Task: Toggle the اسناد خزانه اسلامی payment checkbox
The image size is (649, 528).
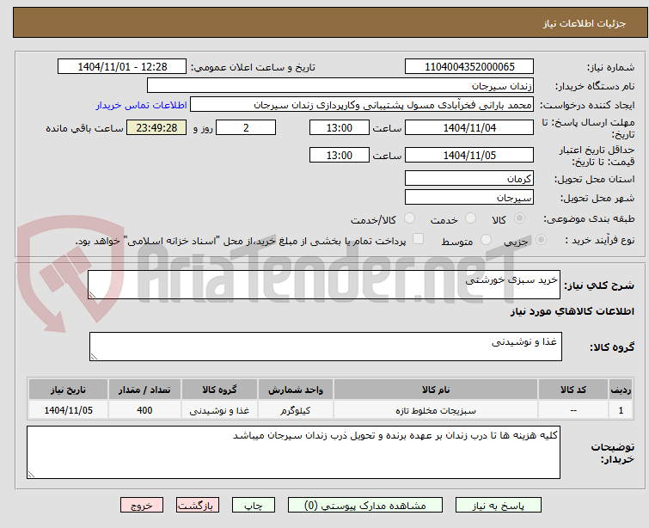Action: pyautogui.click(x=418, y=239)
